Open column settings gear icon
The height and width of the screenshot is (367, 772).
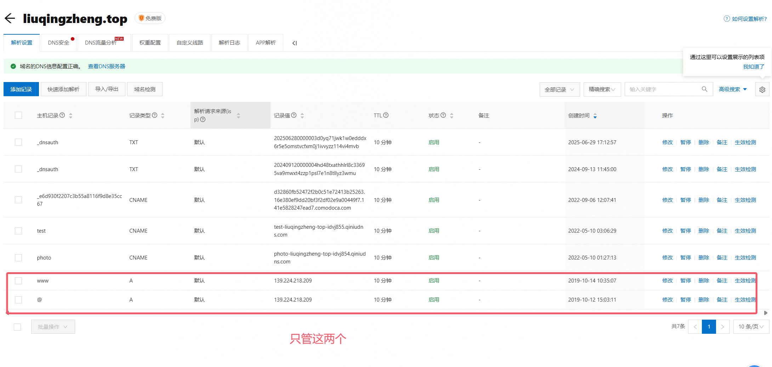(762, 89)
